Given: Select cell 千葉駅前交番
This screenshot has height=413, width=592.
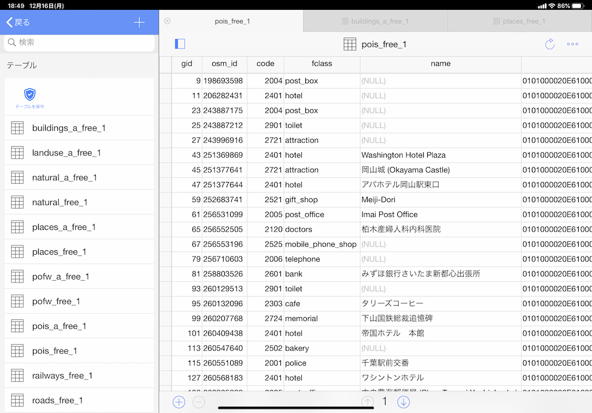Looking at the screenshot, I should coord(441,363).
